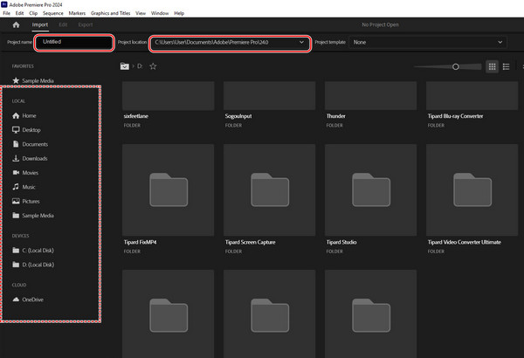524x358 pixels.
Task: Open the Tipard Blu-ray Converter folder
Action: (472, 104)
